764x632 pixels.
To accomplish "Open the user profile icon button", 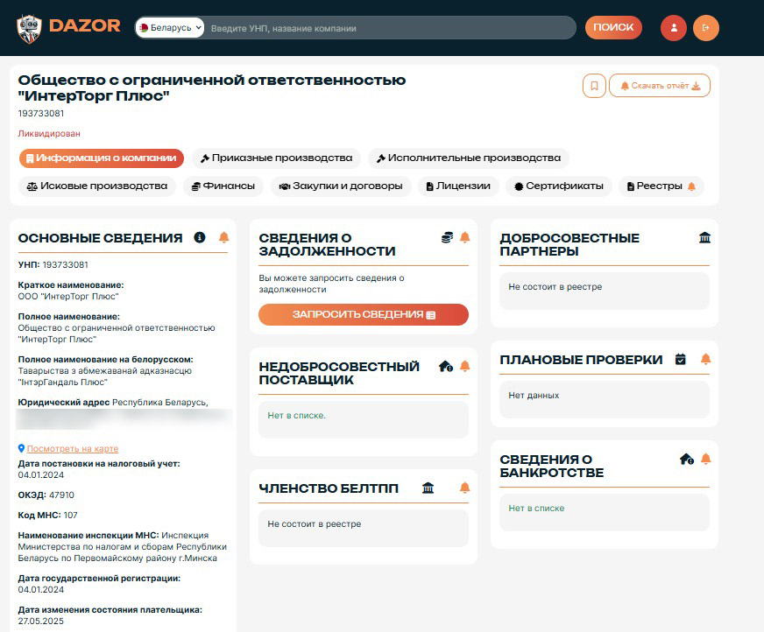I will coord(674,28).
